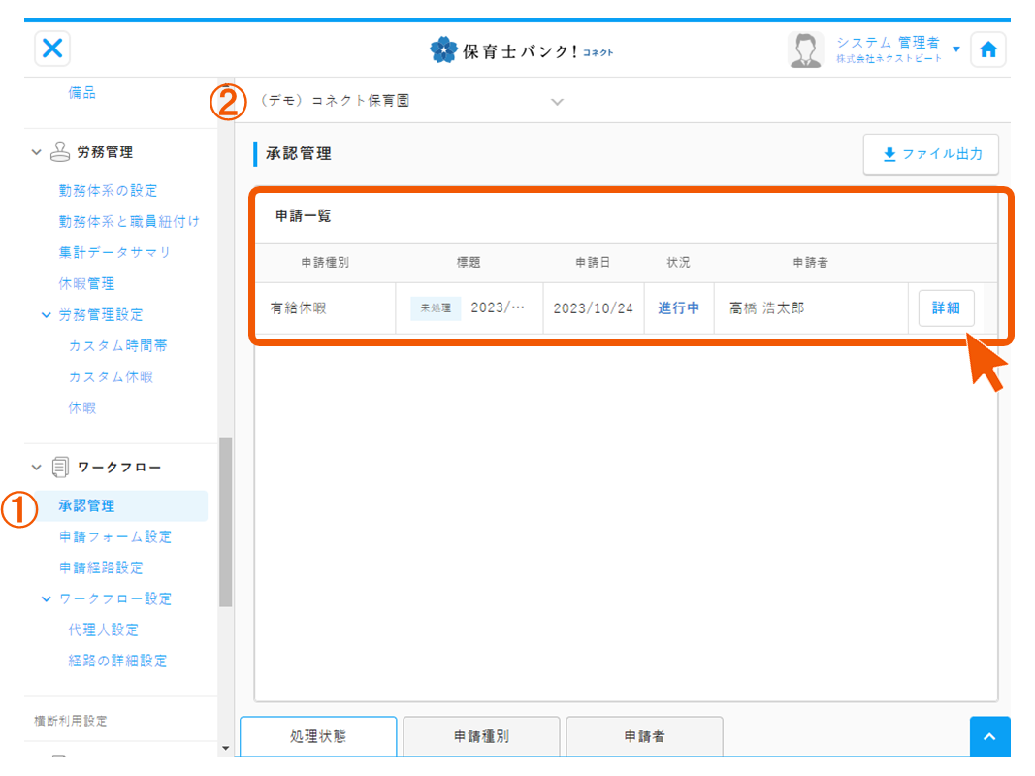Click the 保育士バンク sakura logo

click(x=443, y=49)
